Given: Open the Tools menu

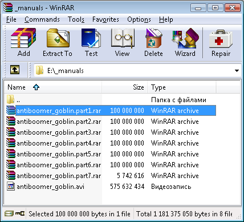Looking at the screenshot, I should click(x=76, y=19).
